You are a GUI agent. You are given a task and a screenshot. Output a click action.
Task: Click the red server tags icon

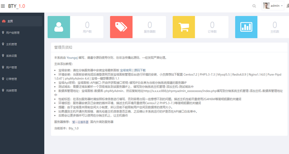[x=121, y=27]
